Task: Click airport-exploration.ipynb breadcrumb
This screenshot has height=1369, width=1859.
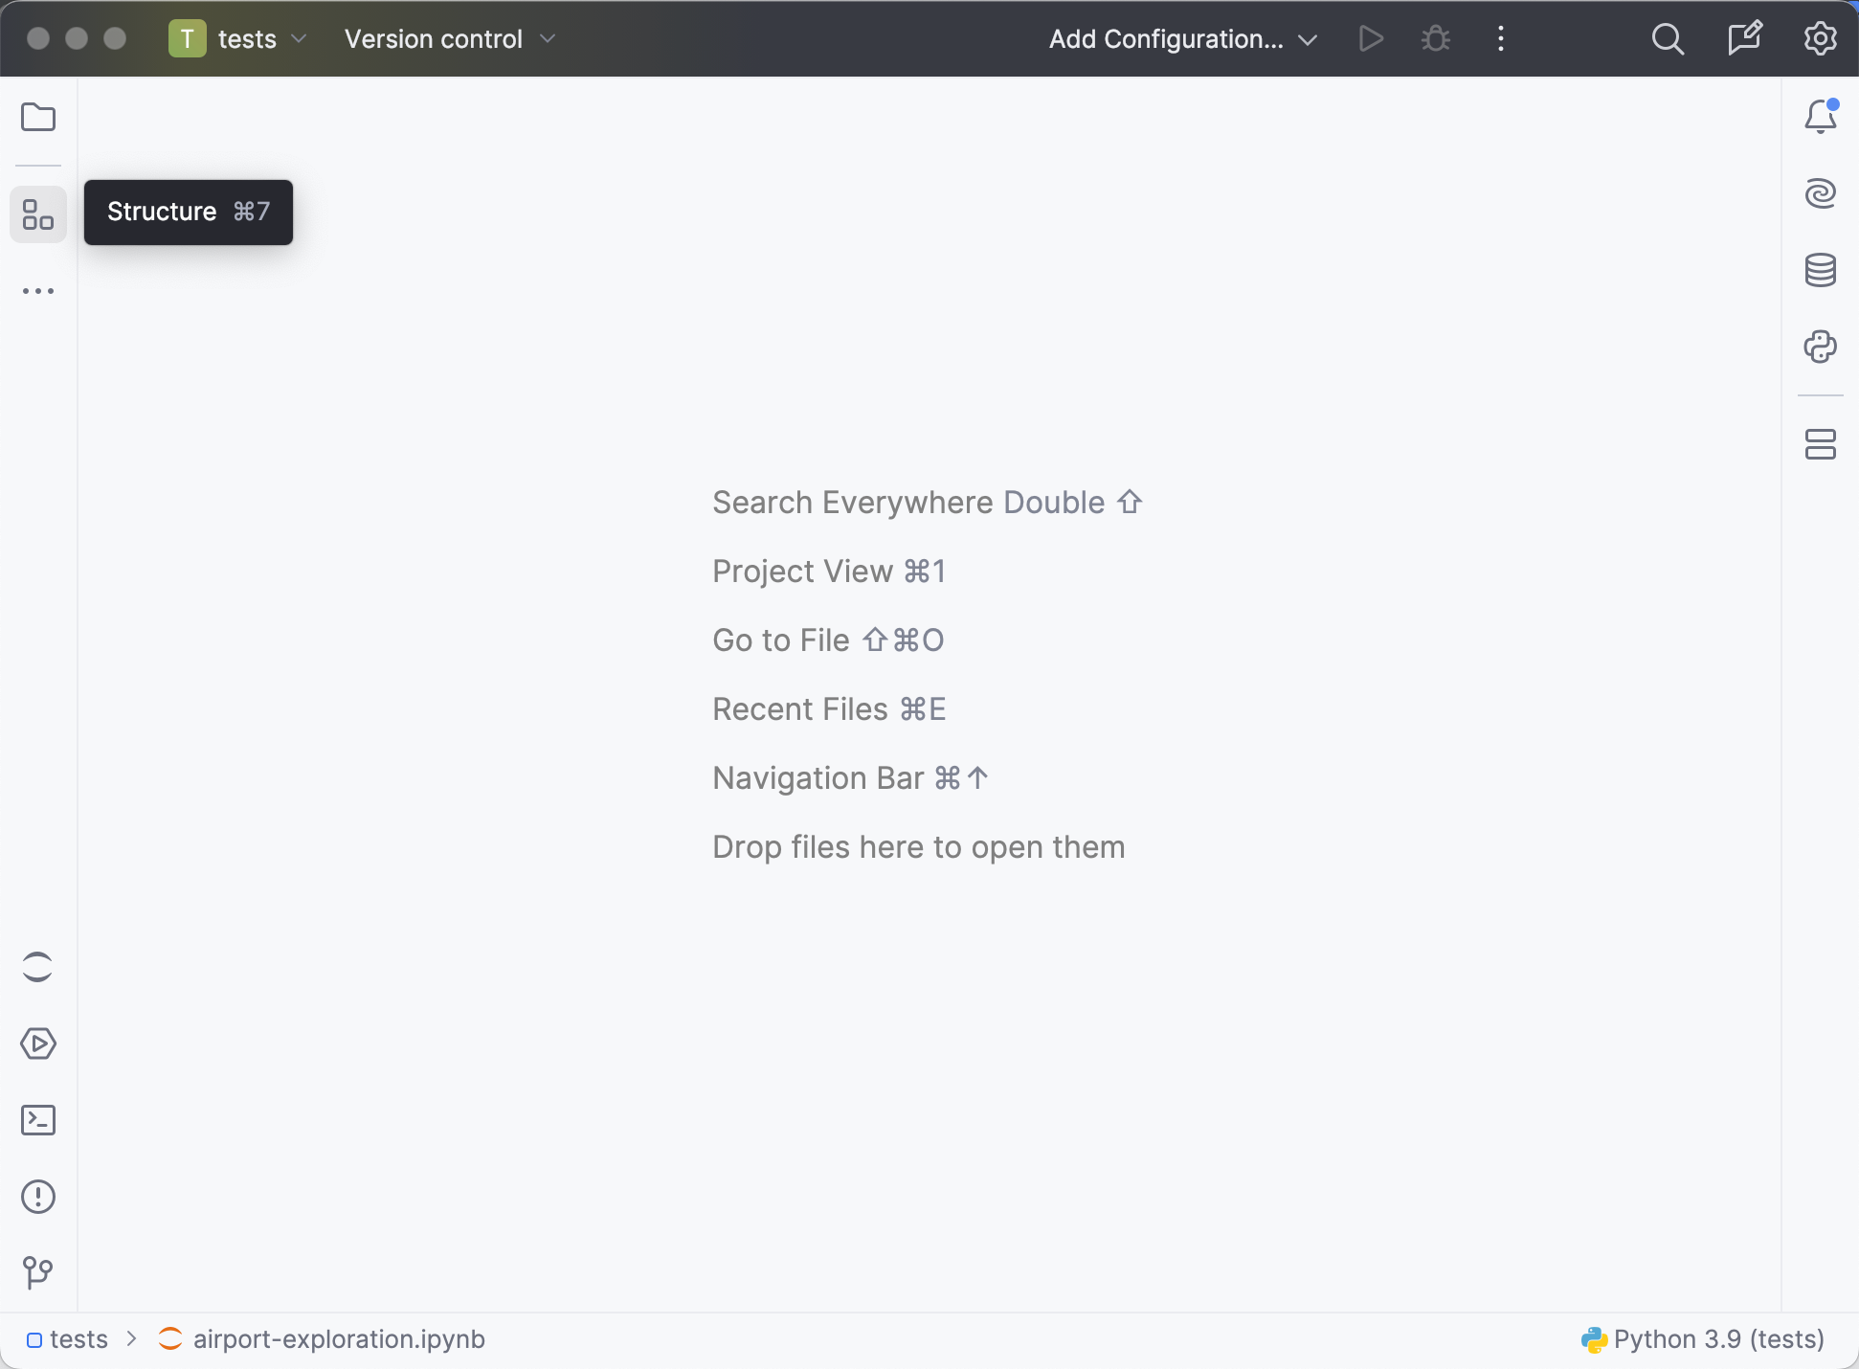Action: pos(322,1339)
